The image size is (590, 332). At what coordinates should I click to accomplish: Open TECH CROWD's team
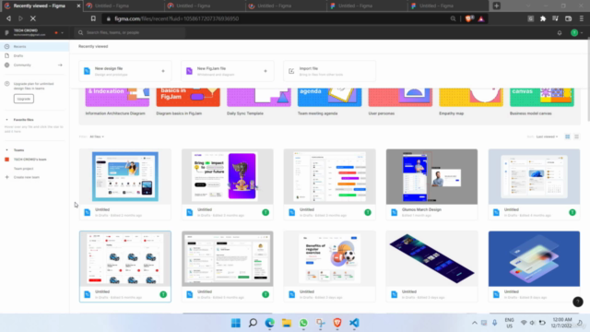[30, 160]
